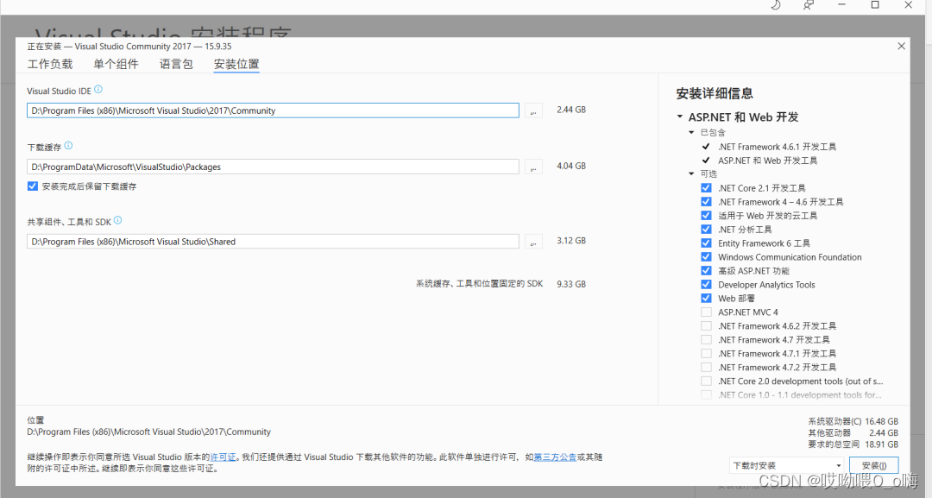This screenshot has height=498, width=932.
Task: Switch to 单个组件 tab
Action: point(116,64)
